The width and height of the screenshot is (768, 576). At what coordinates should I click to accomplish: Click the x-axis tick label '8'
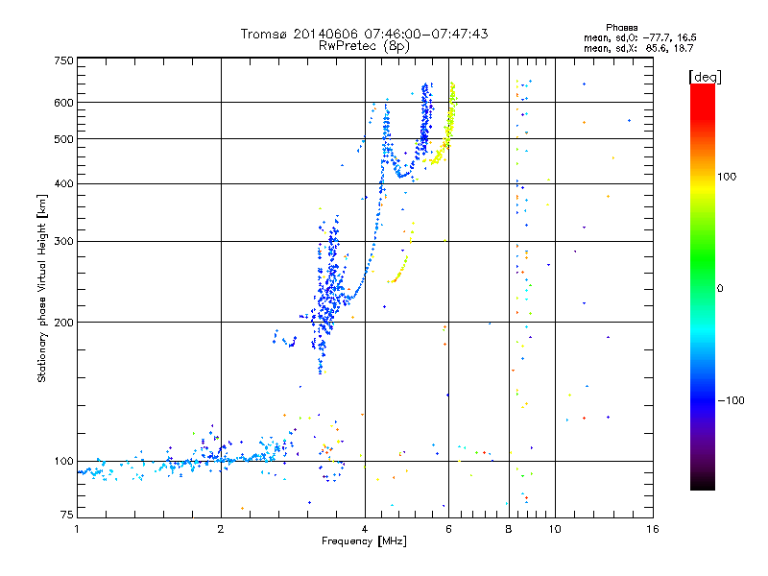click(x=509, y=529)
